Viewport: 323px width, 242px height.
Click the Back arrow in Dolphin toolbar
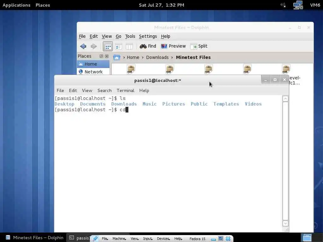click(x=83, y=46)
